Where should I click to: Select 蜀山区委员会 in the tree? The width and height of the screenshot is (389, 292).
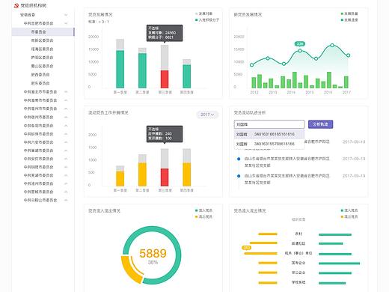[x=42, y=66]
